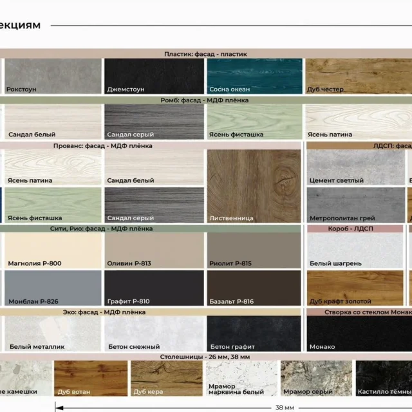
Task: Click the Белый шагрень swatch
Action: pos(355,250)
